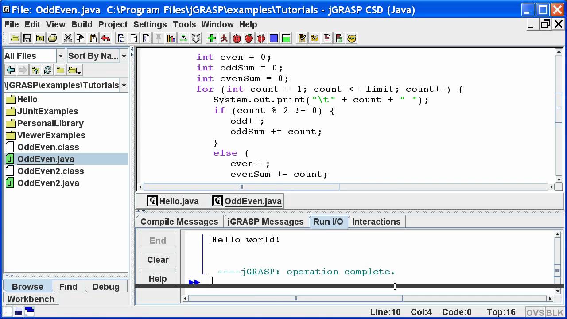
Task: Expand the jGRASP examples Tutorials path dropdown
Action: coord(124,85)
